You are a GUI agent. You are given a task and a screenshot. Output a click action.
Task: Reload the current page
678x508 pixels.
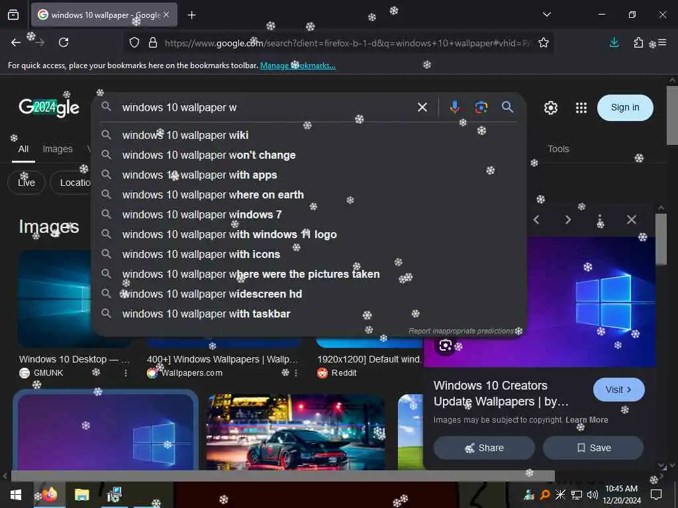pyautogui.click(x=64, y=42)
